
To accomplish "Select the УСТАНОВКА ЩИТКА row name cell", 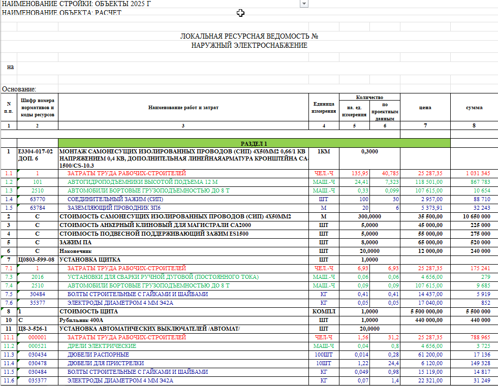I will coord(183,260).
